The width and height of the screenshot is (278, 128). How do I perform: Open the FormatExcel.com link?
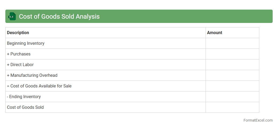(x=258, y=120)
